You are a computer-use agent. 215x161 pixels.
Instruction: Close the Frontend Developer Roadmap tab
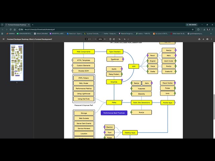click(x=29, y=25)
